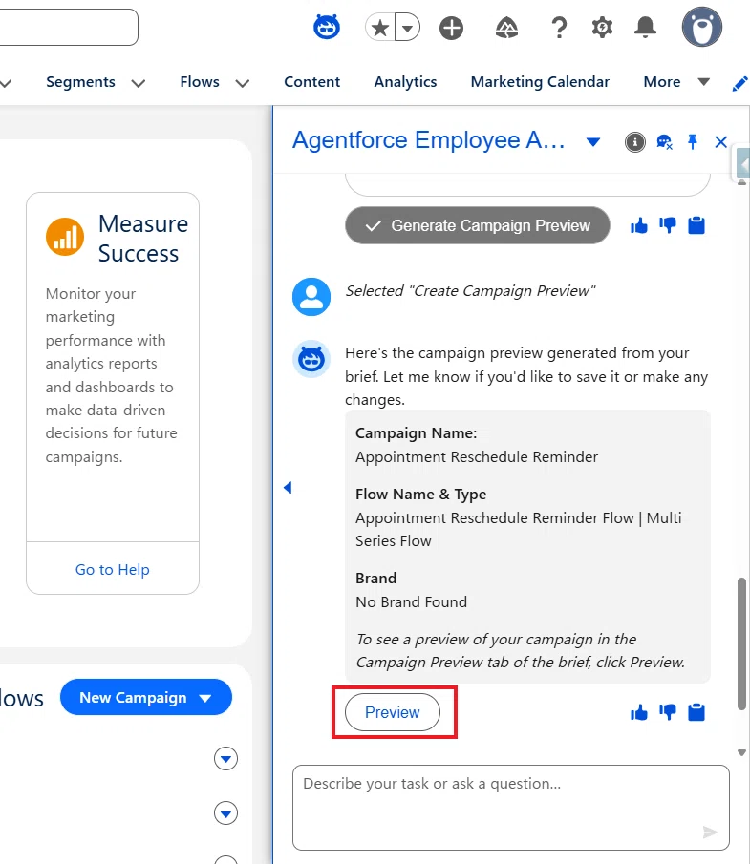Image resolution: width=750 pixels, height=864 pixels.
Task: Open the Marketing Calendar tab
Action: coord(540,81)
